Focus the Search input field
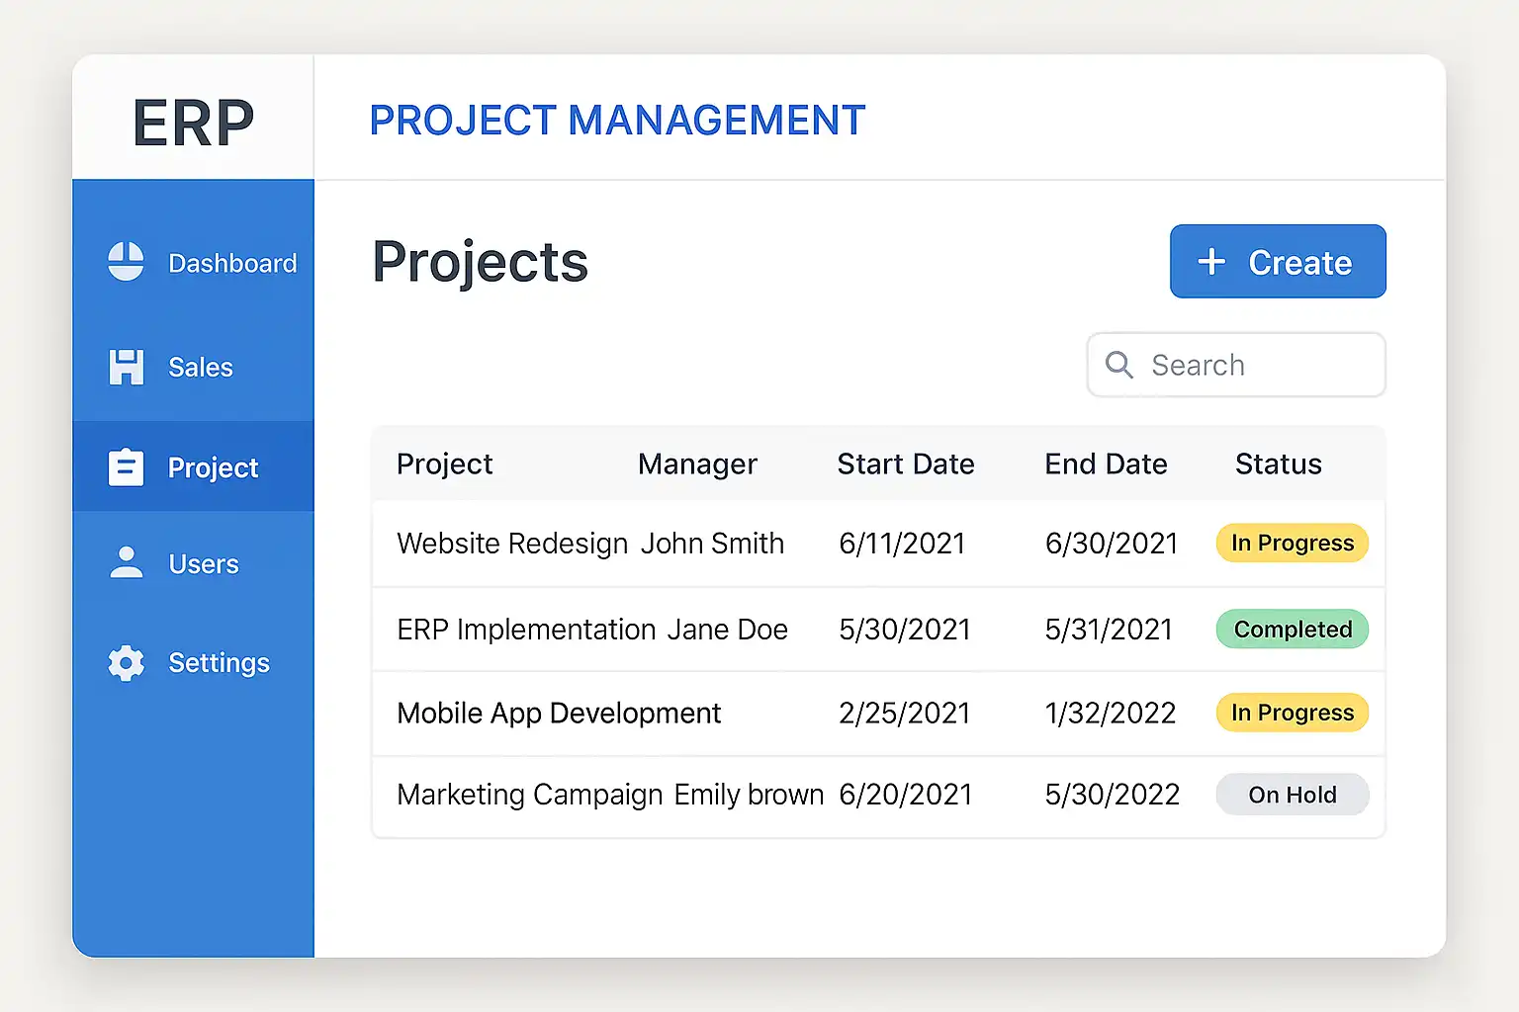The image size is (1519, 1012). click(x=1256, y=365)
